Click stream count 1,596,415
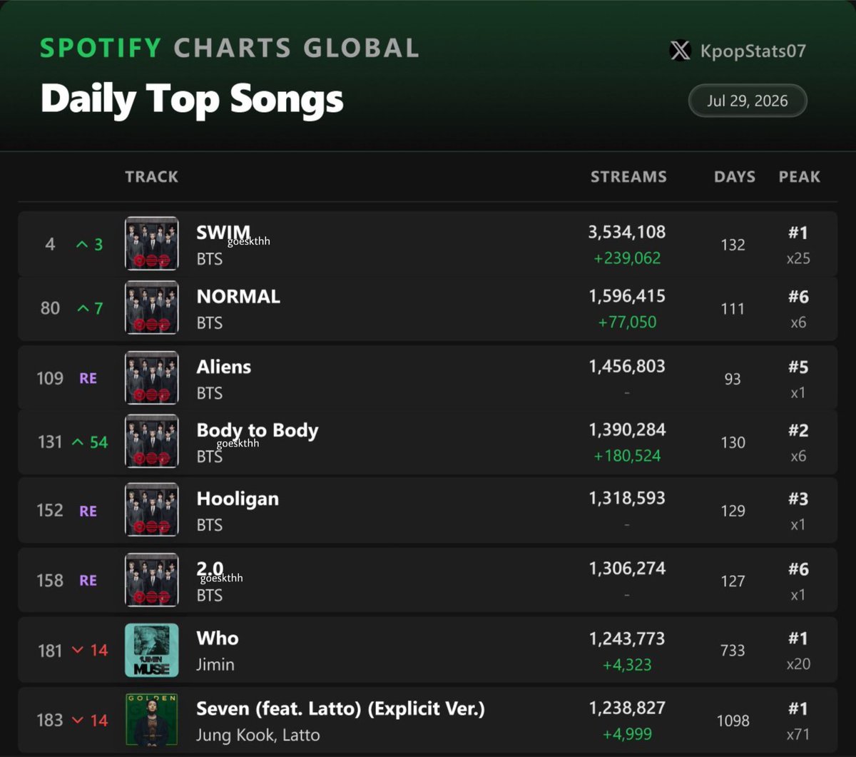This screenshot has height=757, width=856. click(627, 295)
